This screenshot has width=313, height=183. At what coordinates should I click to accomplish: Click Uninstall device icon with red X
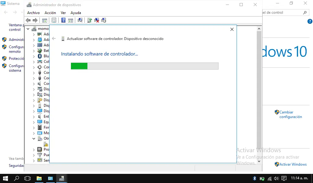click(97, 20)
